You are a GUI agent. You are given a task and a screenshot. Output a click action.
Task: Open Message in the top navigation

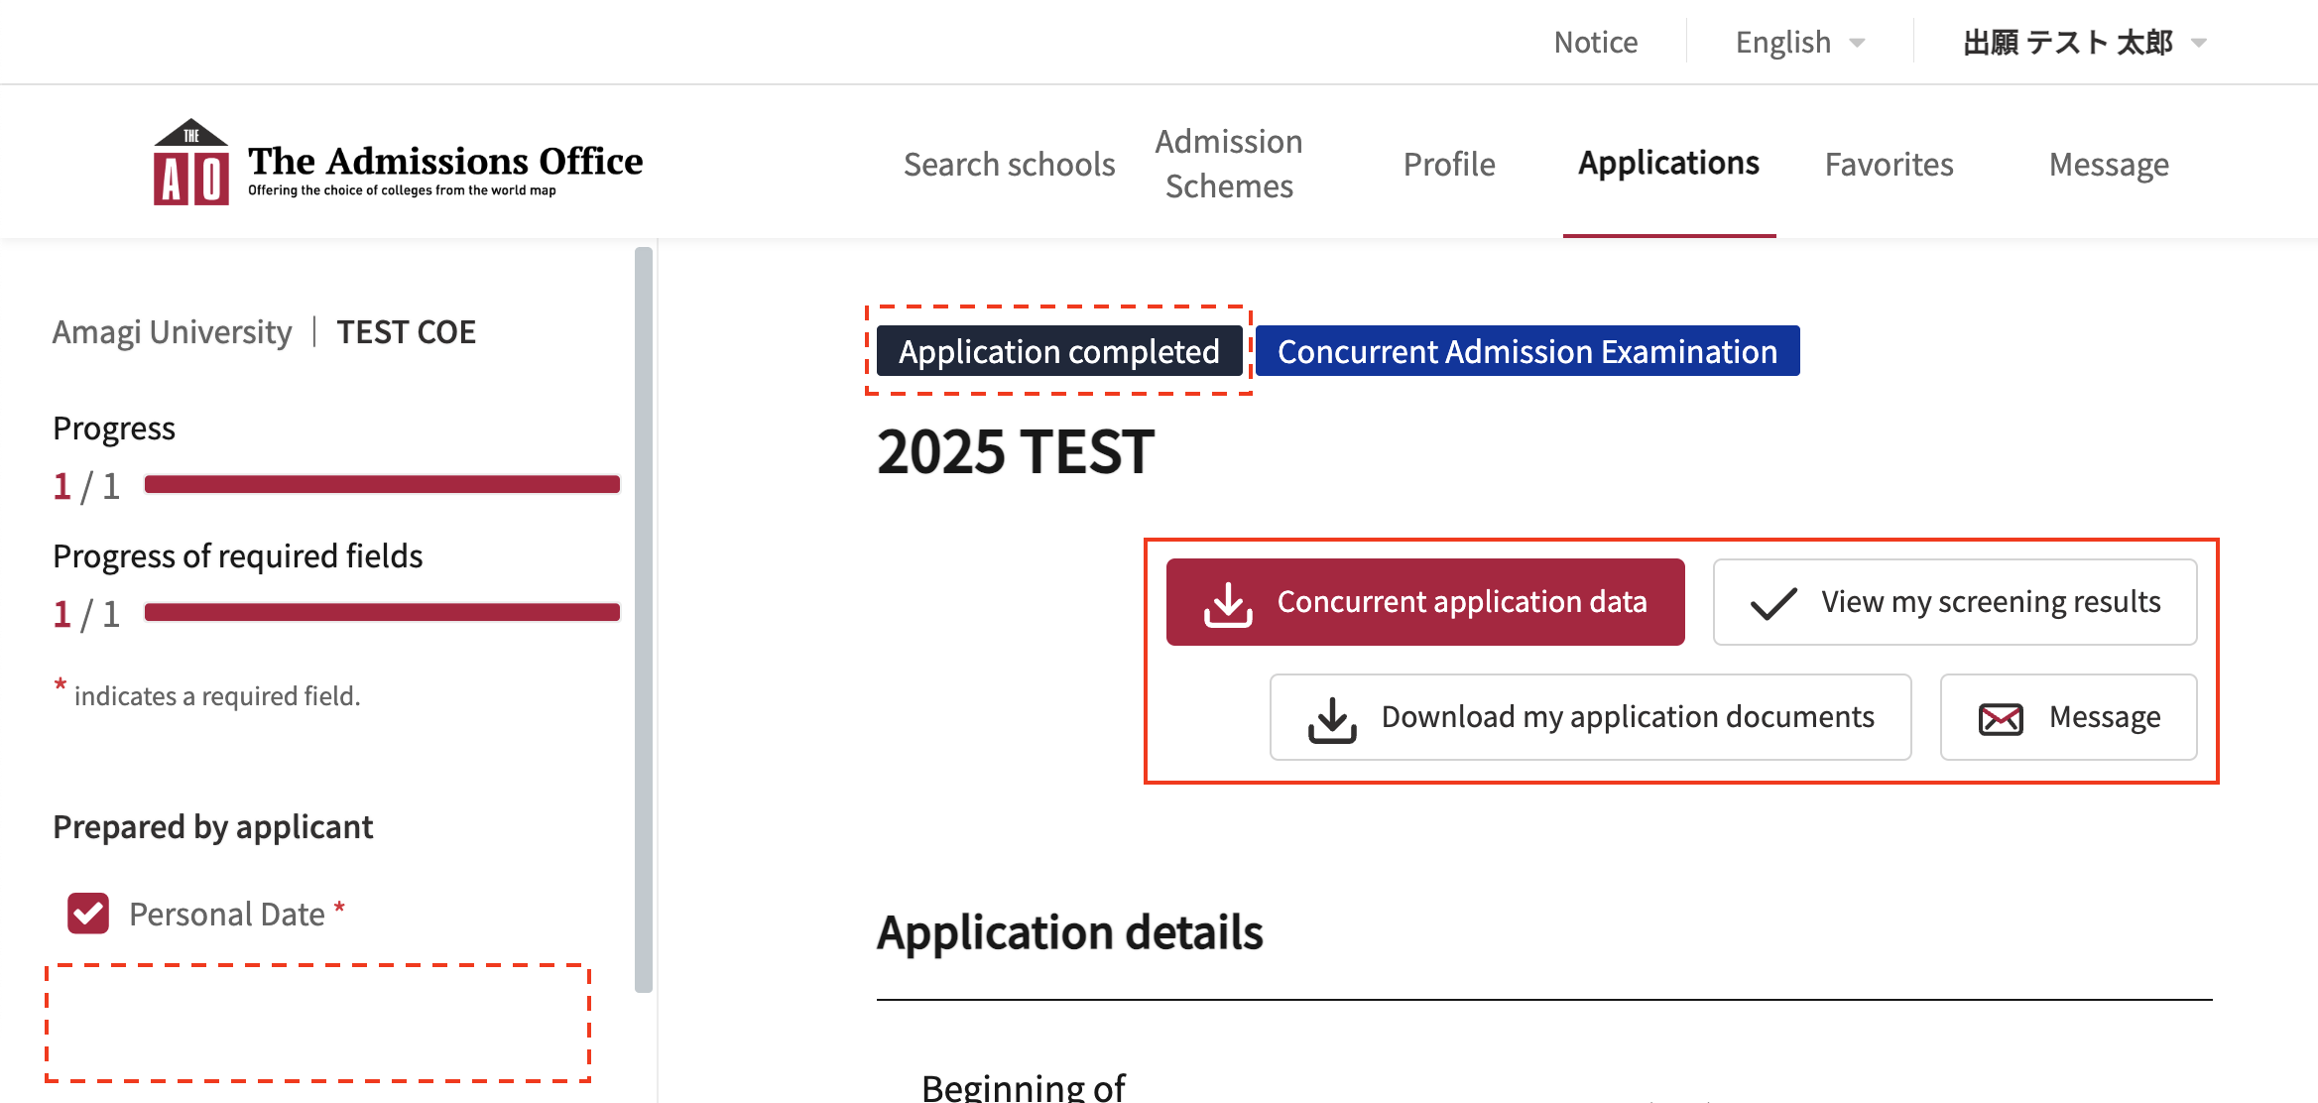point(2109,165)
